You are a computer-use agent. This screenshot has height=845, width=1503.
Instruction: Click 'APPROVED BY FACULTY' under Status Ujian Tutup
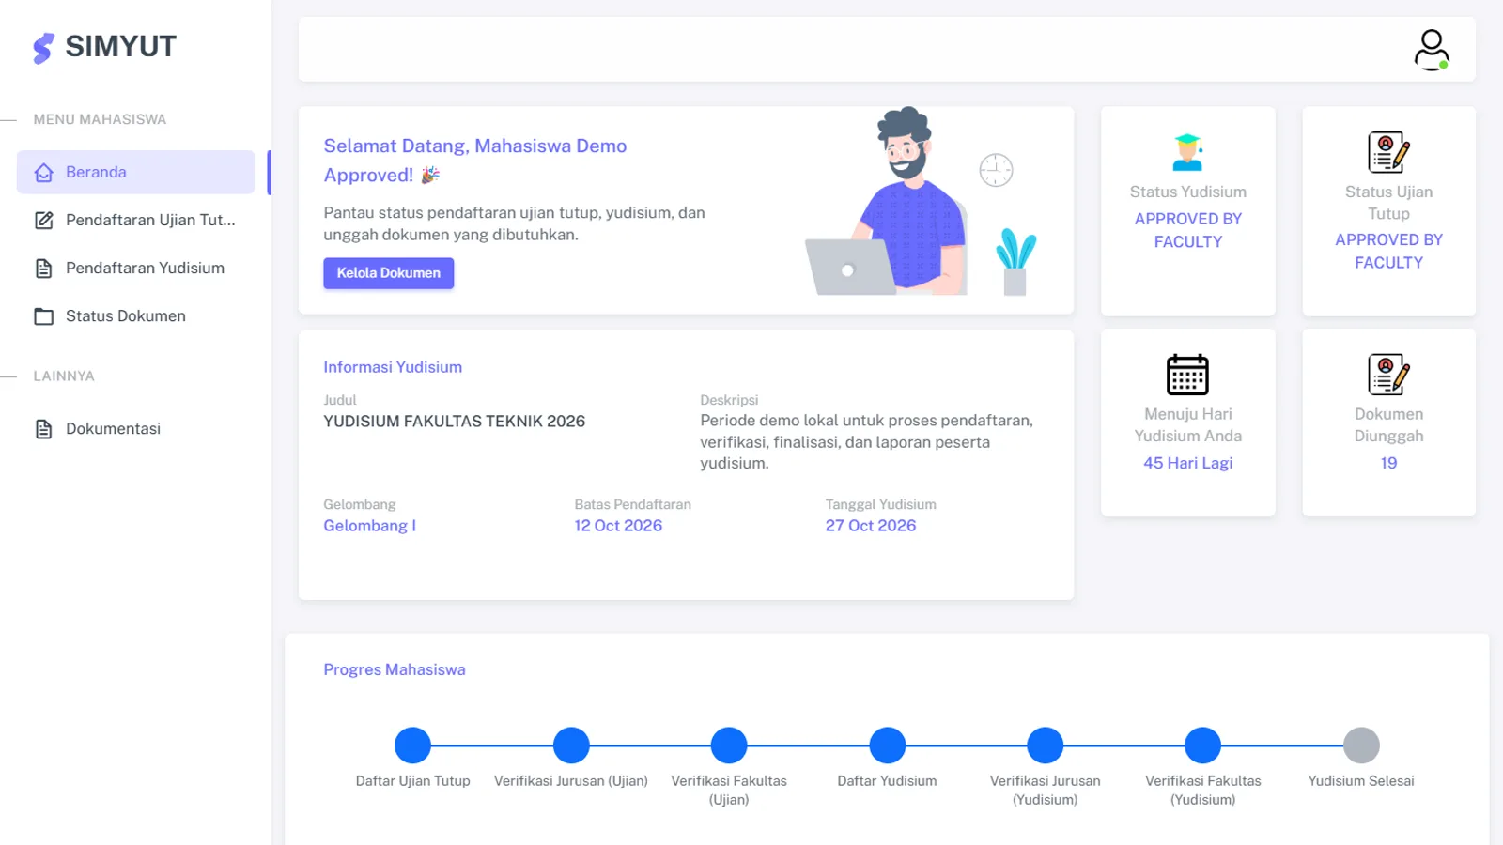[1388, 252]
